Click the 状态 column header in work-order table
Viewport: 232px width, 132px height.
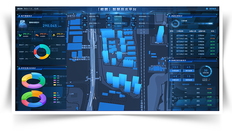point(212,31)
